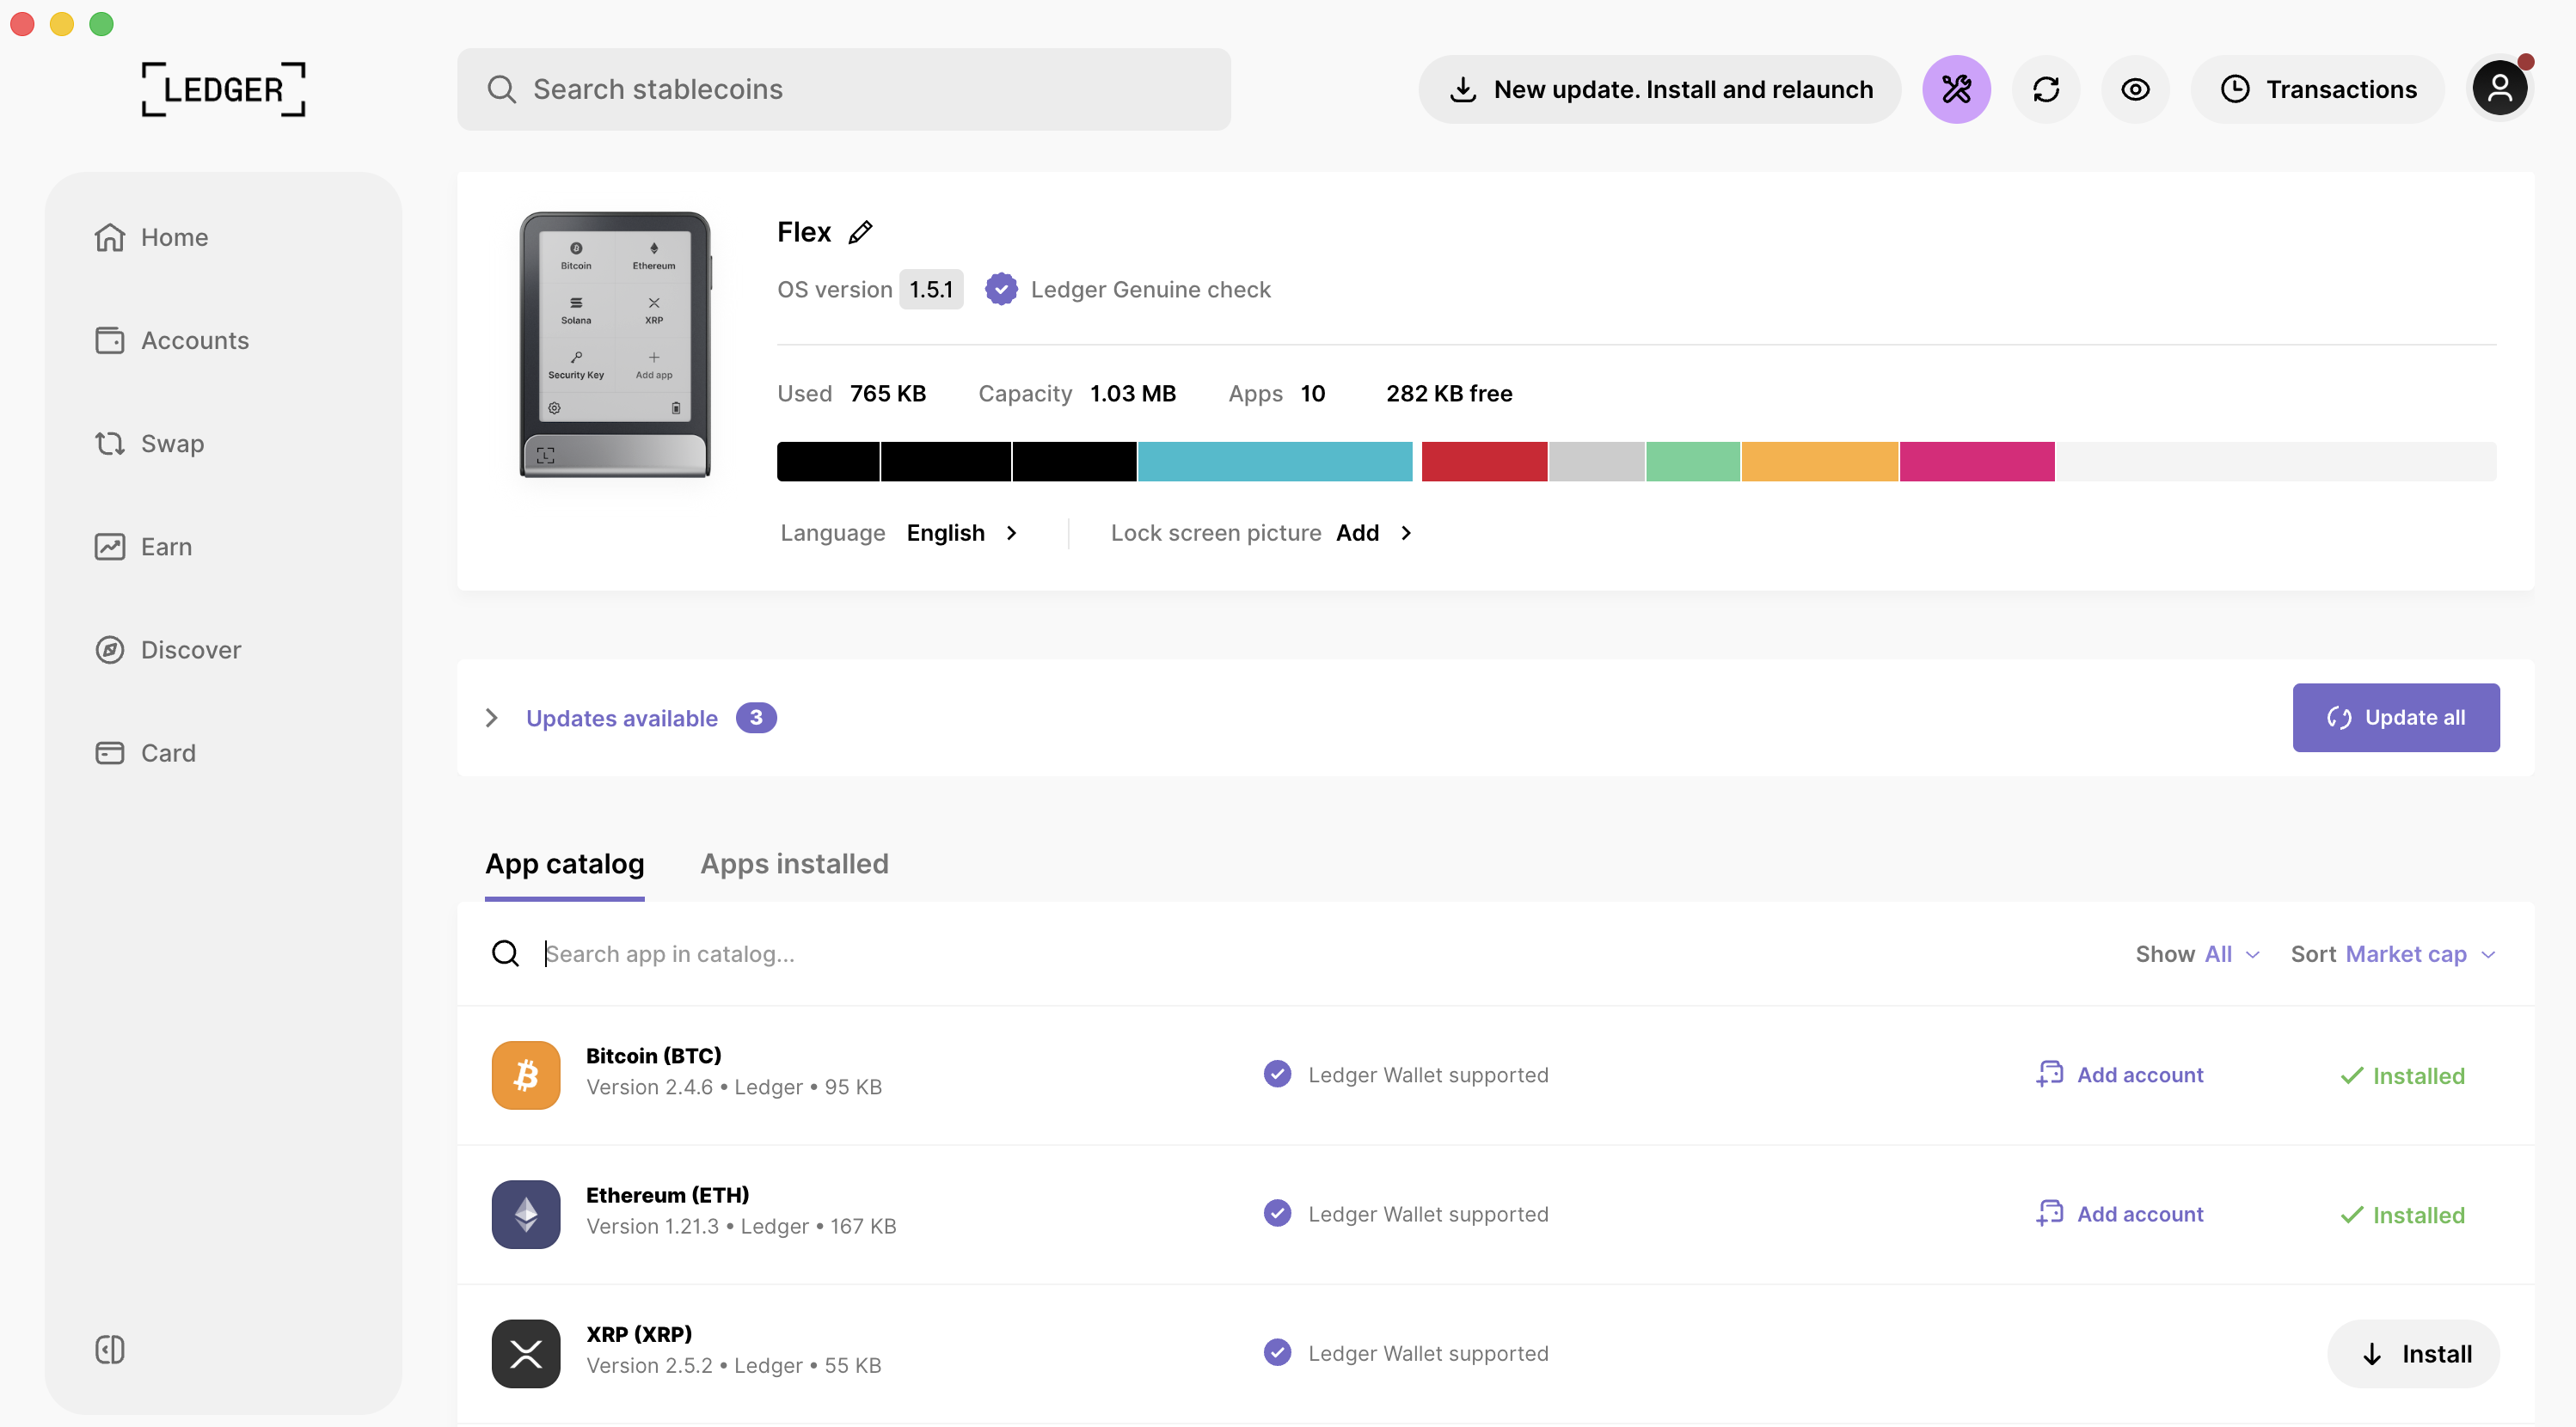This screenshot has height=1427, width=2576.
Task: Click the pencil icon to rename Flex
Action: (860, 232)
